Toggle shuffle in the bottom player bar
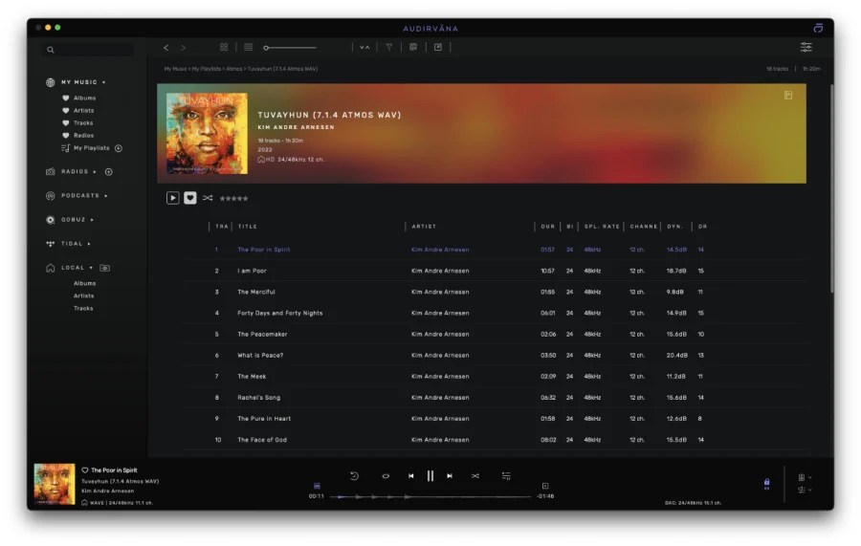This screenshot has height=546, width=861. [x=475, y=475]
